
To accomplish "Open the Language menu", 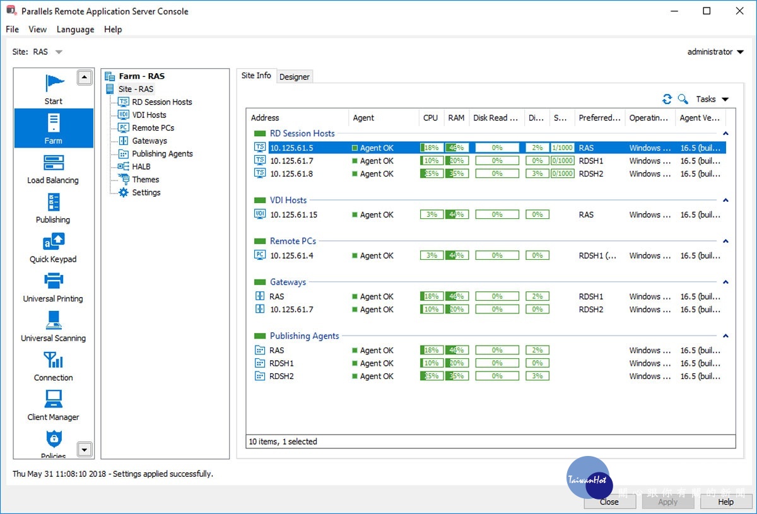I will click(x=75, y=29).
